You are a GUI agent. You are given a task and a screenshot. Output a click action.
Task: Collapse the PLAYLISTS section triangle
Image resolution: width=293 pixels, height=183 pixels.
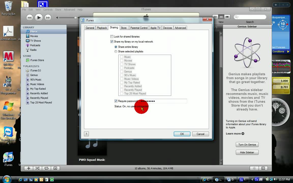(24, 66)
